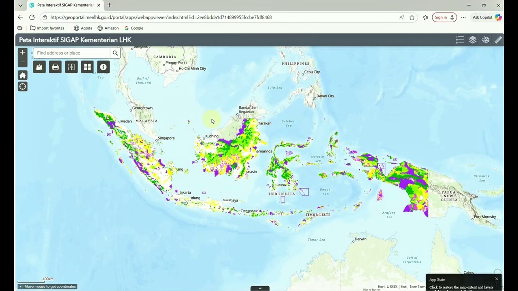Open the Draw palette widget
518x291 pixels.
486,40
